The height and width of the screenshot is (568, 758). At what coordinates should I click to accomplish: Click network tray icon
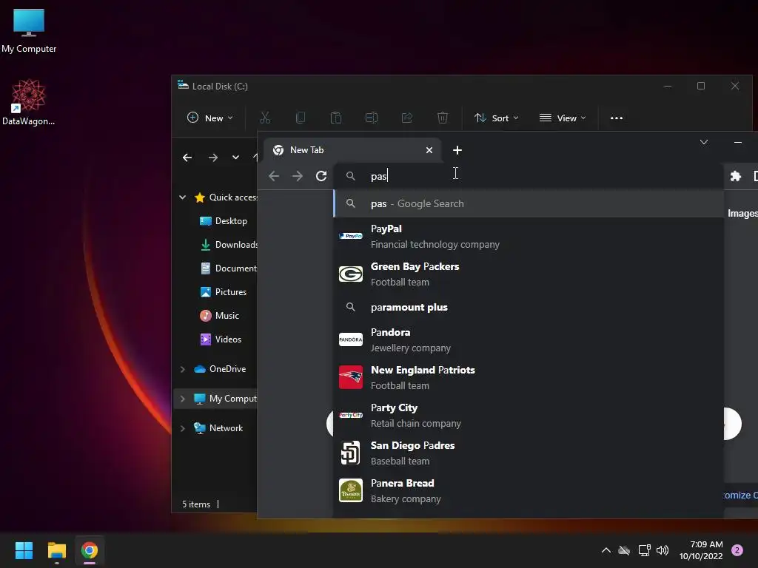click(644, 550)
